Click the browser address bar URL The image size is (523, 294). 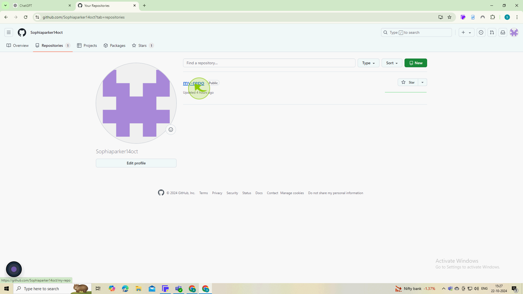tap(84, 17)
